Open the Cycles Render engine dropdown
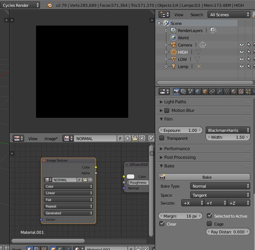The height and width of the screenshot is (250, 255). pos(20,5)
